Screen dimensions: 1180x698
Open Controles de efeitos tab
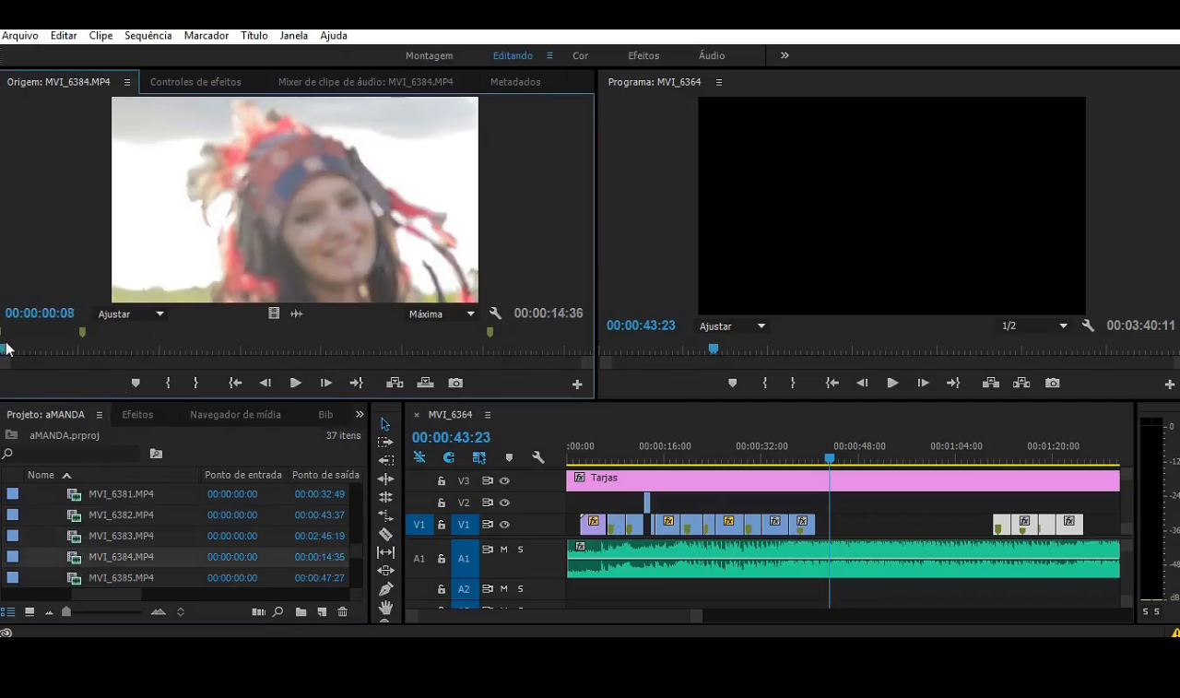coord(195,82)
